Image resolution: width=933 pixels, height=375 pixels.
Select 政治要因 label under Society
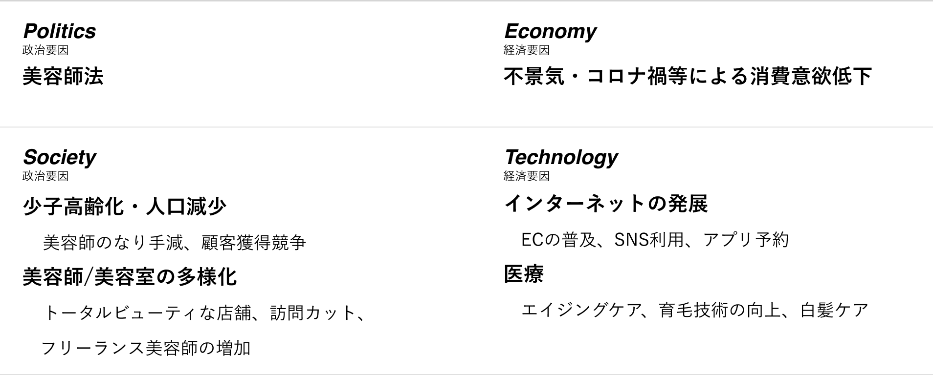click(45, 176)
